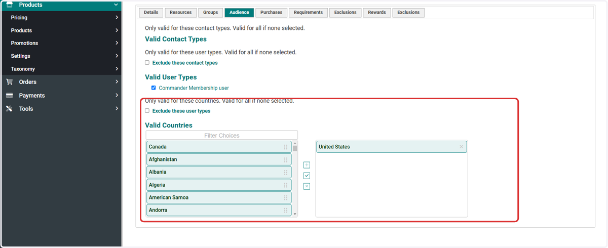This screenshot has width=608, height=248.
Task: Open the Purchases tab
Action: pos(272,12)
